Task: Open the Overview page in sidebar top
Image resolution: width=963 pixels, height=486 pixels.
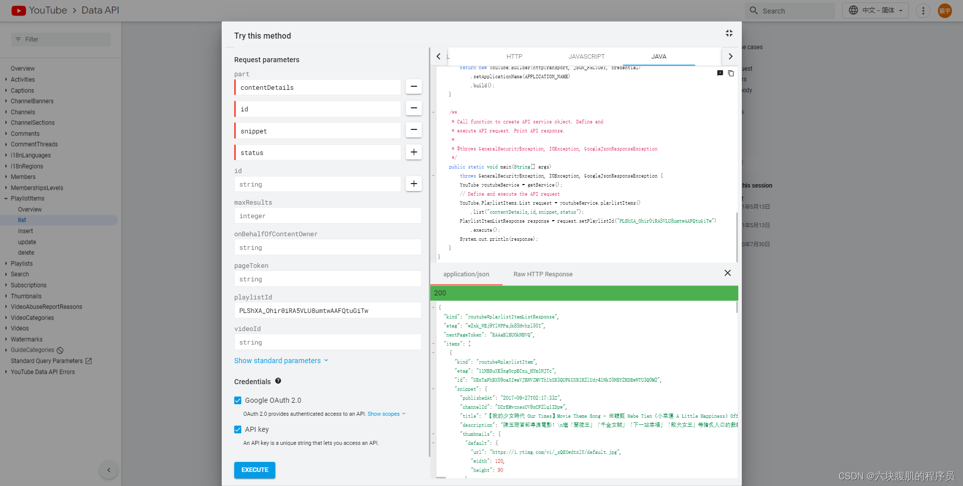Action: tap(23, 68)
